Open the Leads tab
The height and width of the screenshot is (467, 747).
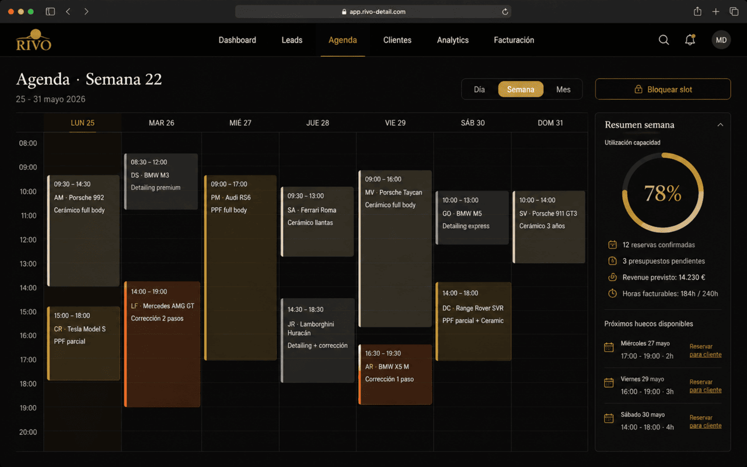tap(292, 40)
